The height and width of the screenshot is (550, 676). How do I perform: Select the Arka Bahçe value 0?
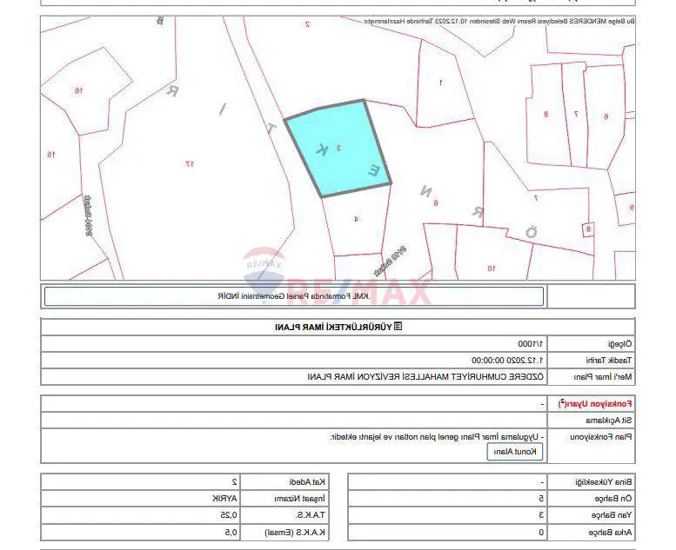541,533
